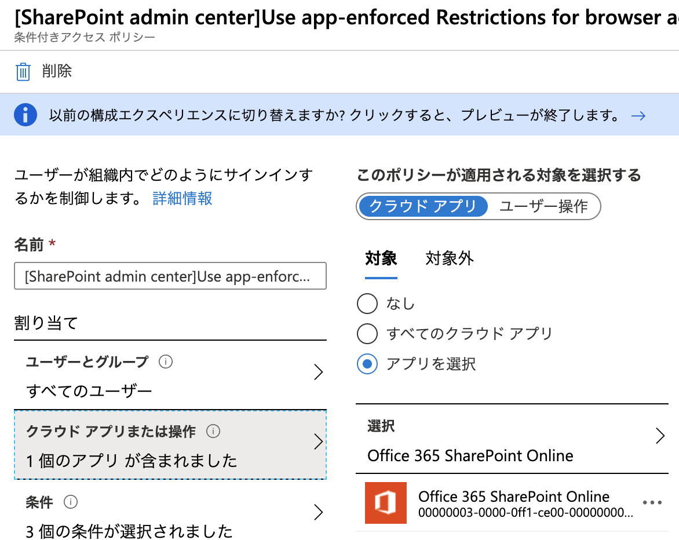Switch to ユーザー操作 toggle option

[543, 206]
